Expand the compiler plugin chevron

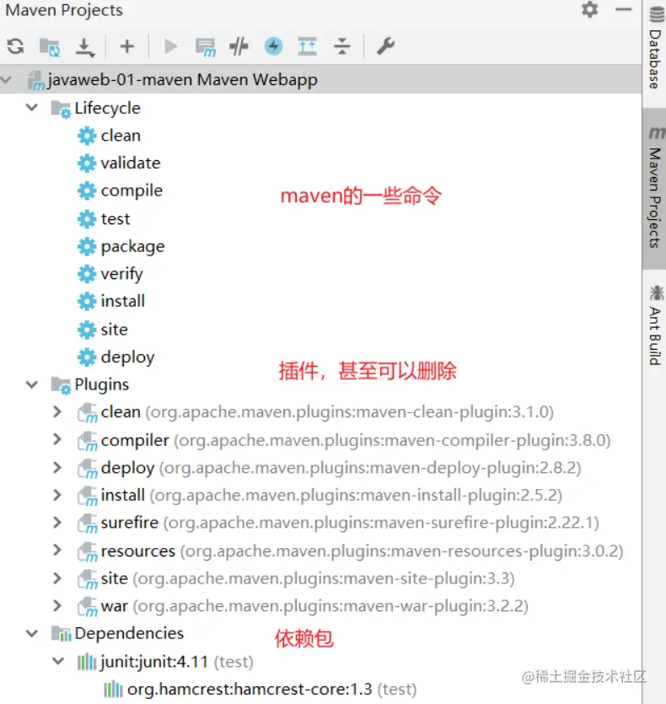[x=57, y=439]
